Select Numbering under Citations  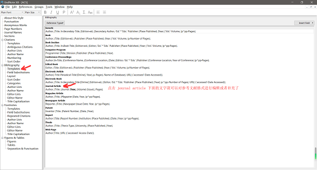tap(14, 58)
